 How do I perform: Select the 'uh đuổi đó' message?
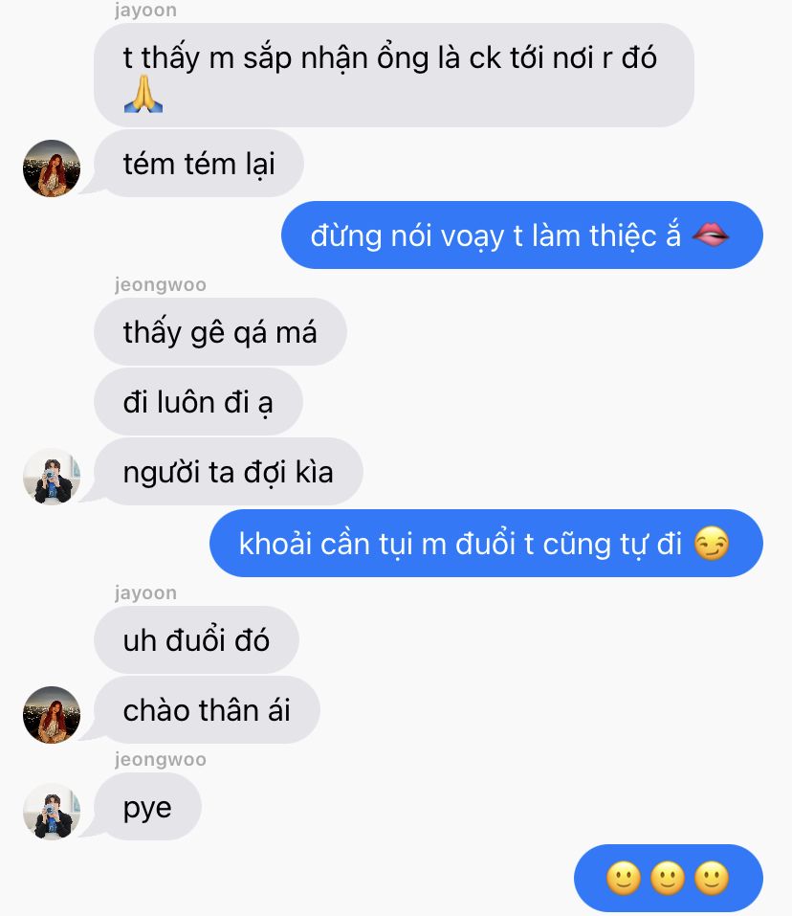pyautogui.click(x=196, y=639)
